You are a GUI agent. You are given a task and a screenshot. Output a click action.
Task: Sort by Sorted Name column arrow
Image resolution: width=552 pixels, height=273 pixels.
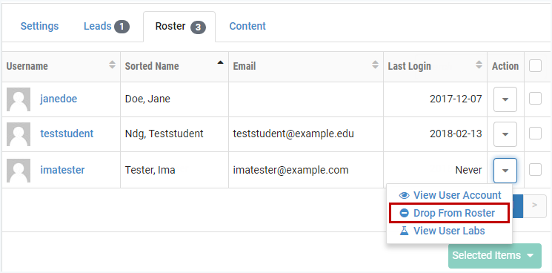click(220, 63)
